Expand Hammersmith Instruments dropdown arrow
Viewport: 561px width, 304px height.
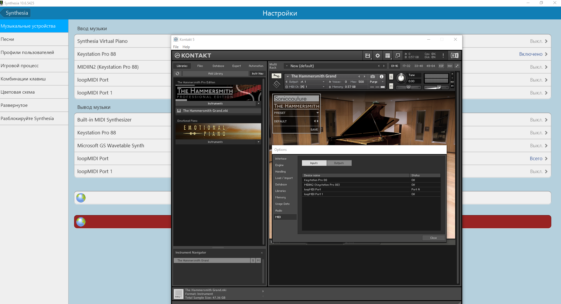click(259, 104)
